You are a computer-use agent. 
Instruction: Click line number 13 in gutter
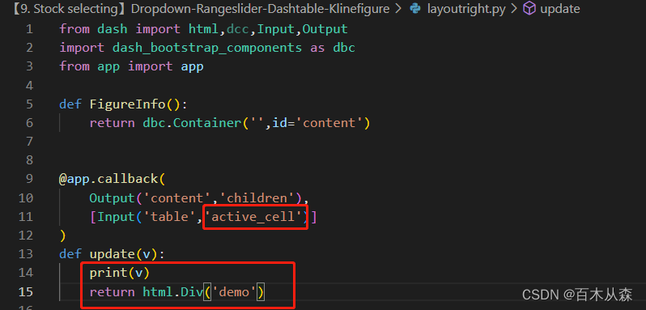tap(26, 253)
